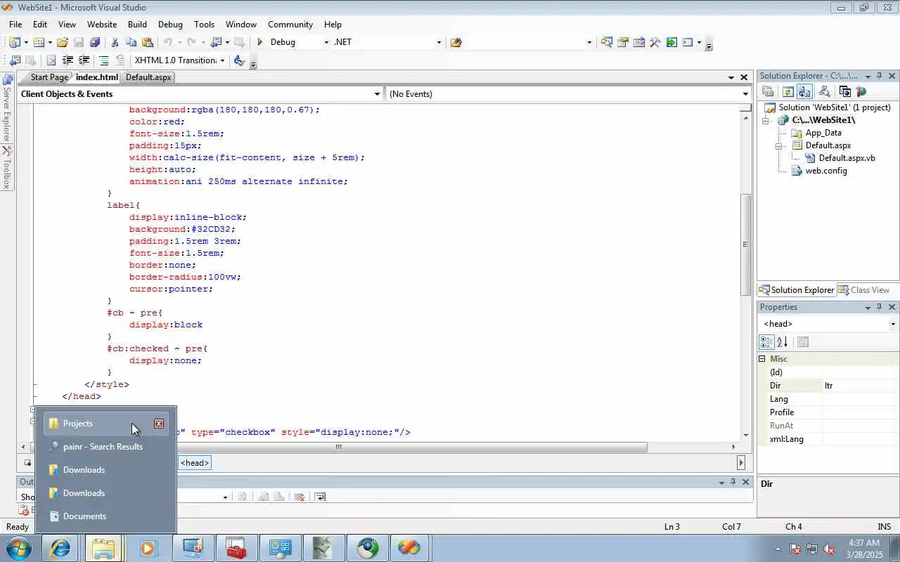Screen dimensions: 900x562
Task: Click the Toolbox hammer-and-wrench icon
Action: (655, 42)
